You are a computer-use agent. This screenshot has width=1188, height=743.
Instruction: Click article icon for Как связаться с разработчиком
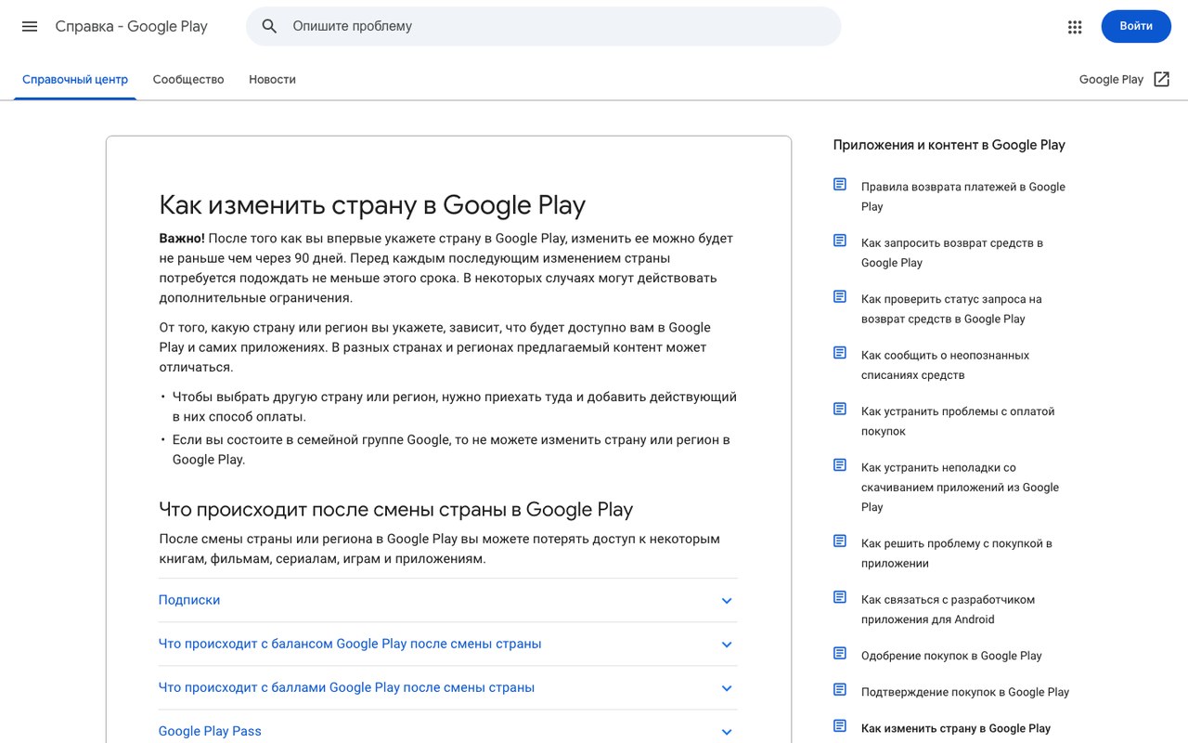tap(840, 597)
